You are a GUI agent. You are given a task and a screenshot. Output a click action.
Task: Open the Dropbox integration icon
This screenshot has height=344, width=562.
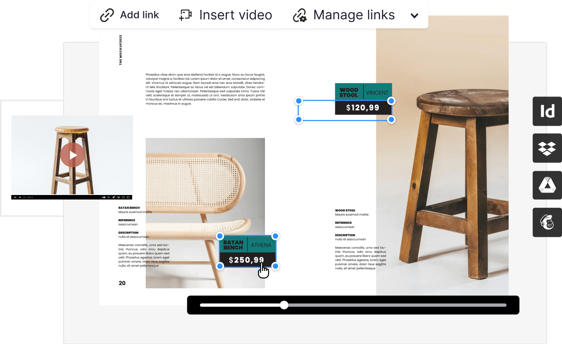tap(547, 148)
